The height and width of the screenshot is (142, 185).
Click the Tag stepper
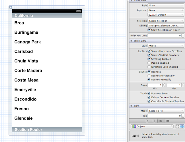183,116
